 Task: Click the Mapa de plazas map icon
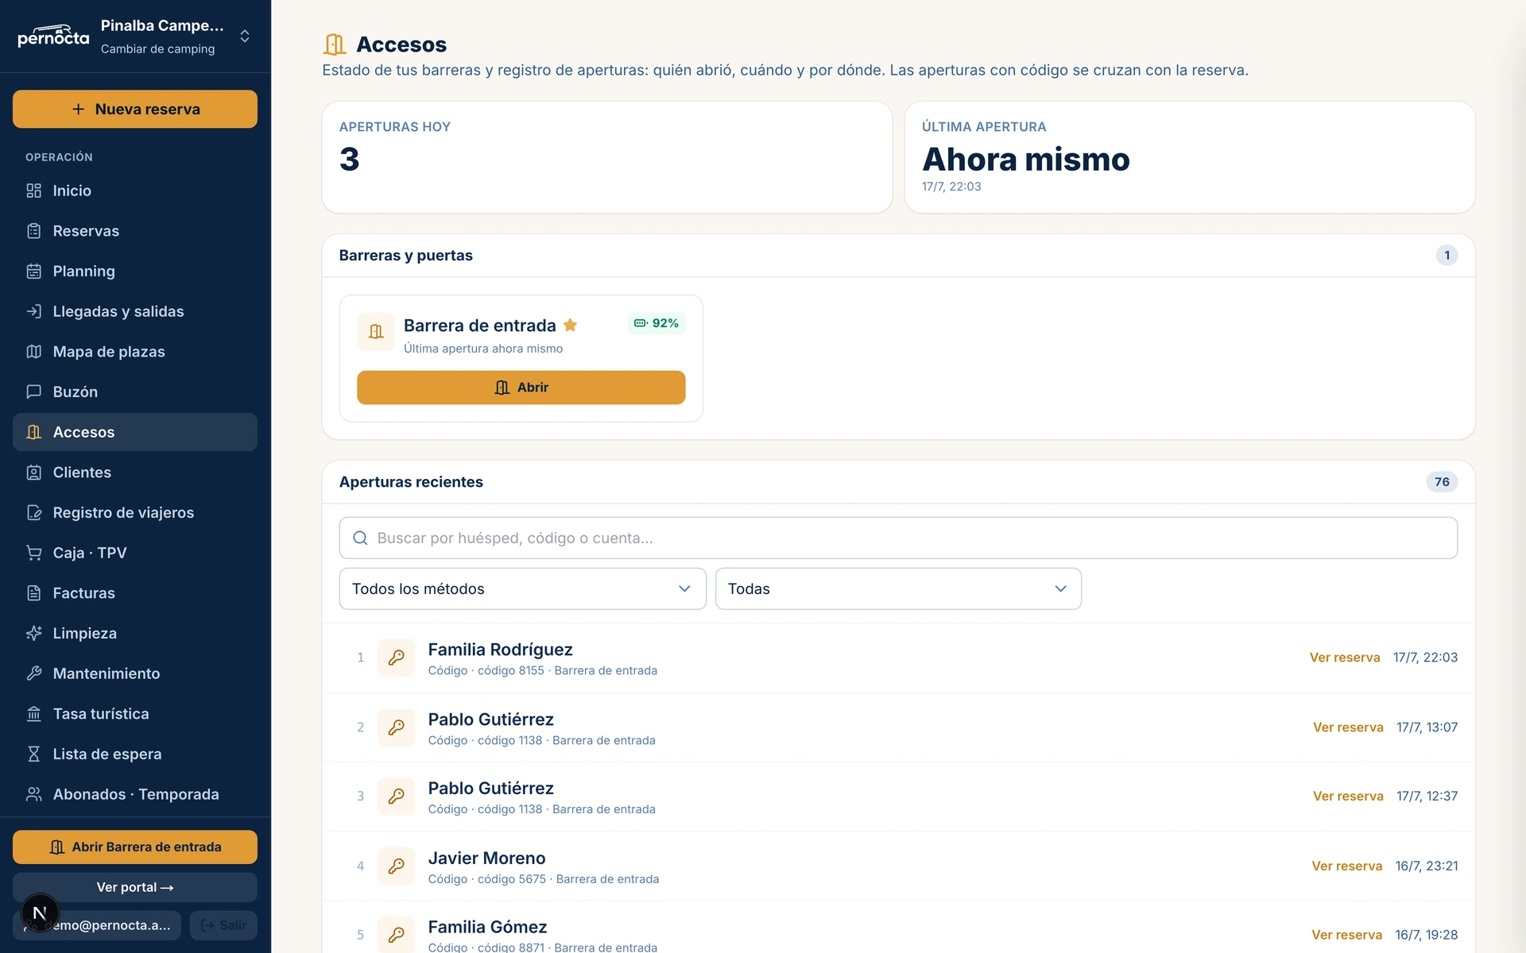tap(33, 352)
